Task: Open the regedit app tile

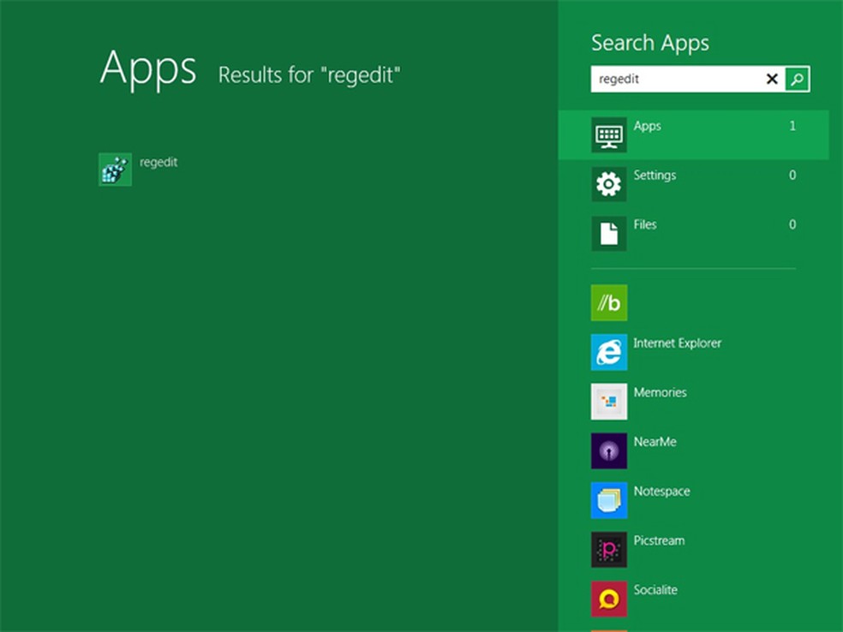Action: pos(116,169)
